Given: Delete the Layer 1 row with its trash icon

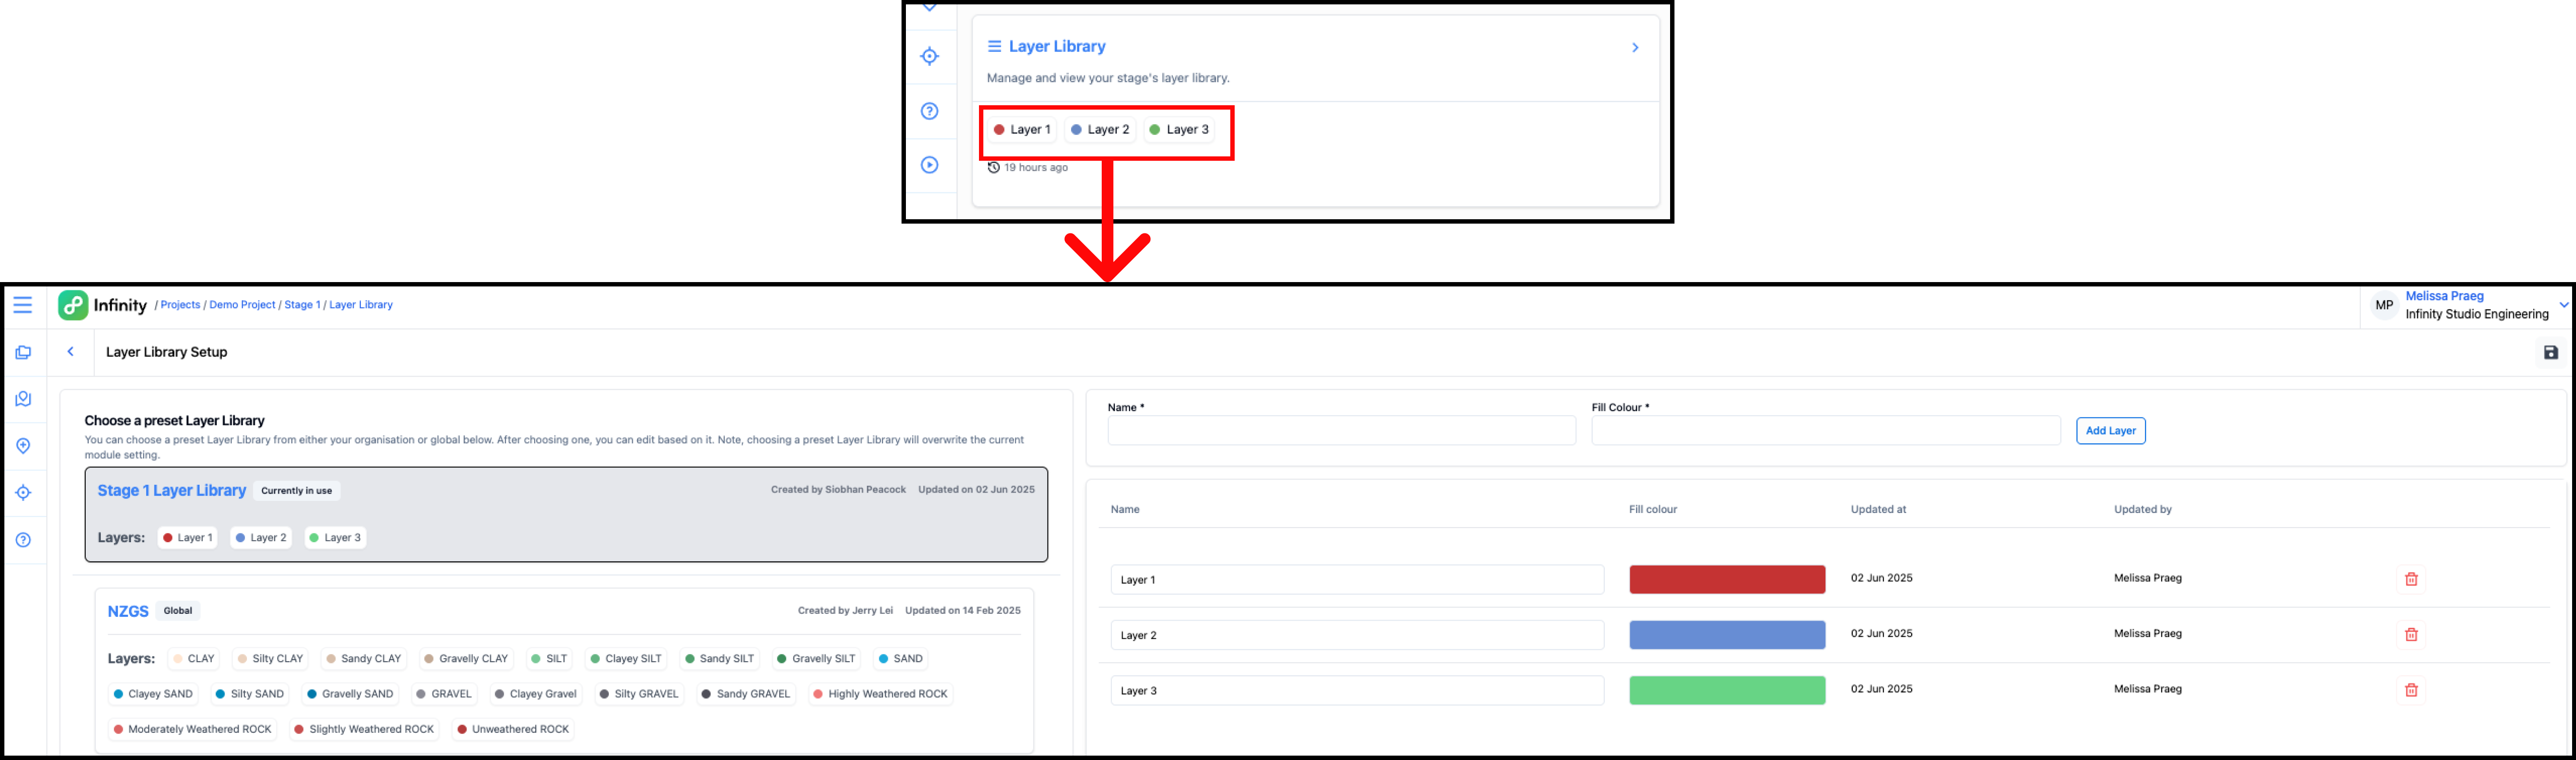Looking at the screenshot, I should 2411,579.
